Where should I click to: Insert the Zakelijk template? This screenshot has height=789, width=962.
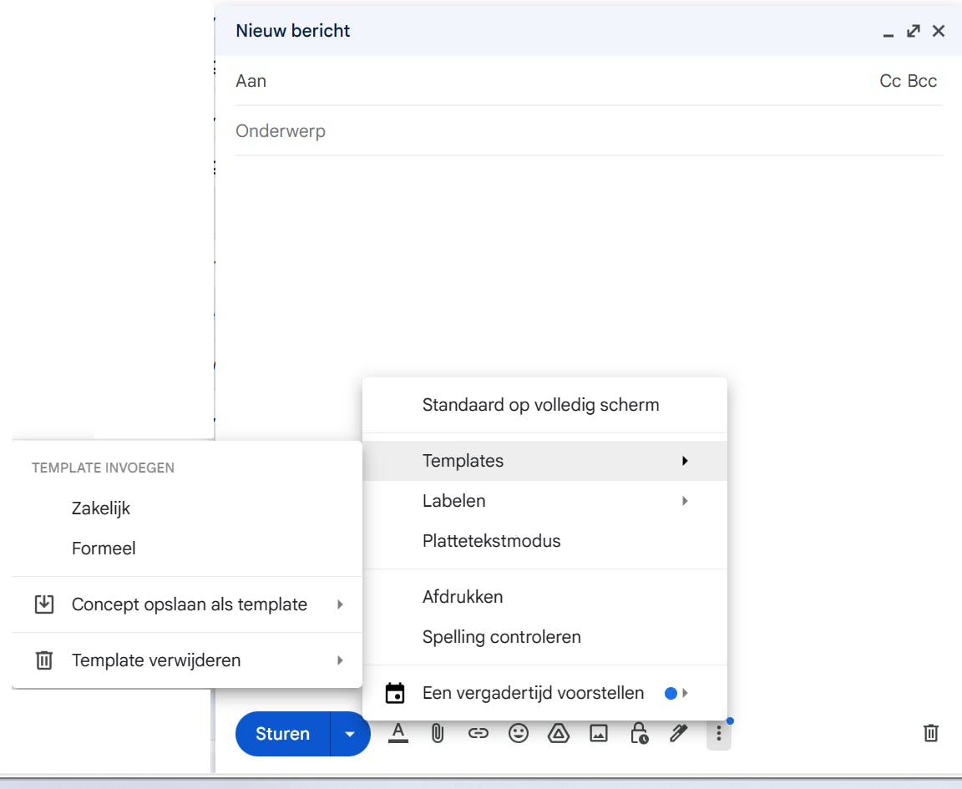(x=102, y=508)
